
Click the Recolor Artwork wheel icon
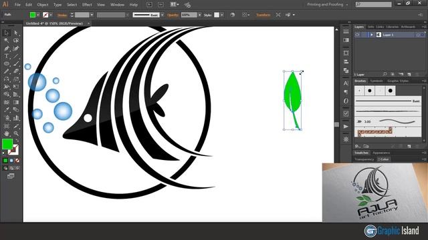click(232, 15)
